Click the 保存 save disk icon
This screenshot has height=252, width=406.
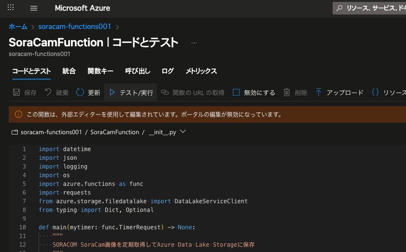[16, 92]
